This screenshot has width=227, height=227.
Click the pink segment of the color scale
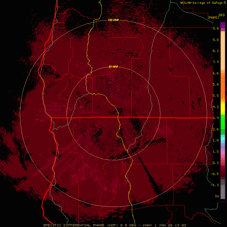[223, 153]
